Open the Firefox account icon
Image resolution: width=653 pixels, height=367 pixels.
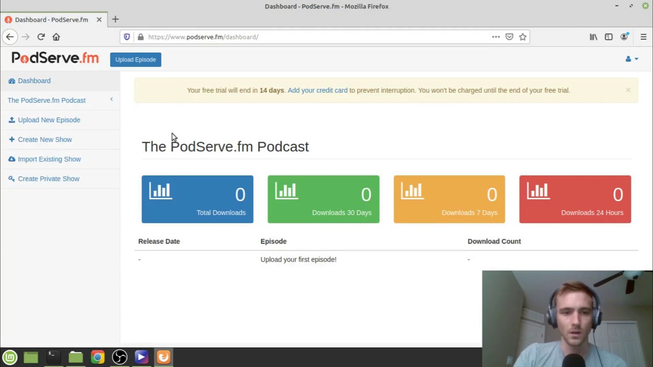click(x=624, y=37)
